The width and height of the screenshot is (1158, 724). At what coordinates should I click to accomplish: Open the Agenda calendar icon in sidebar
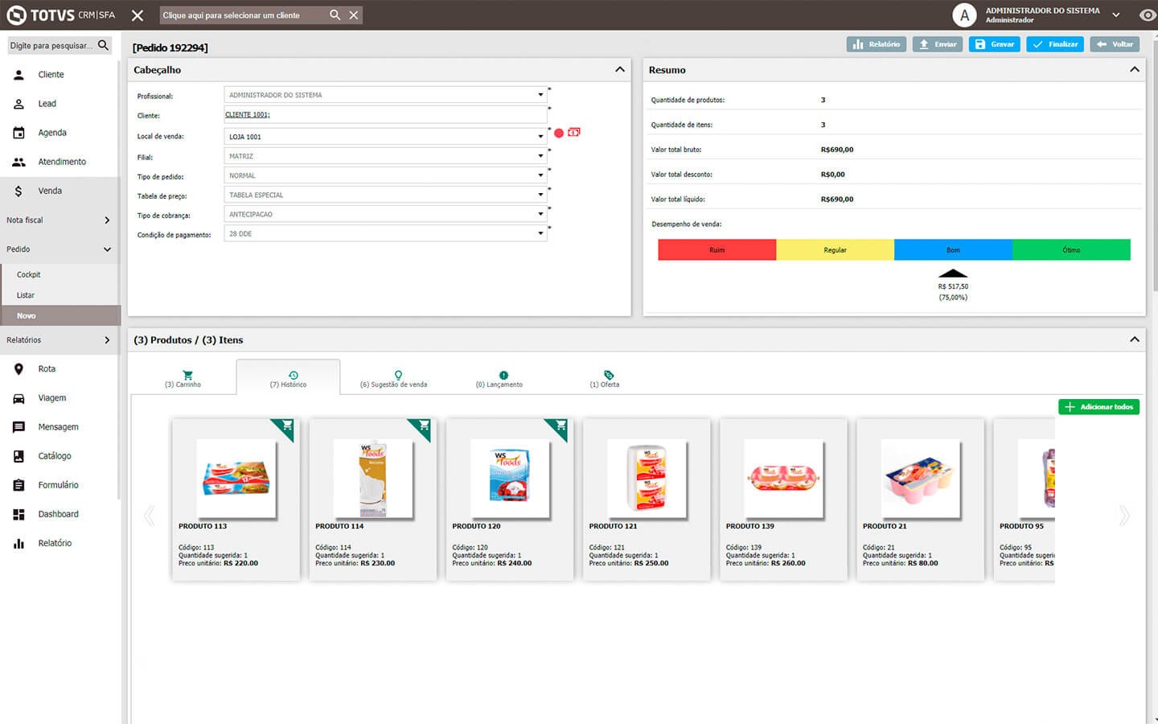pos(18,133)
